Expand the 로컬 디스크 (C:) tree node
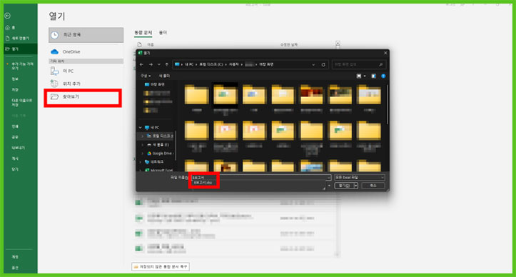Image resolution: width=516 pixels, height=277 pixels. pos(143,136)
